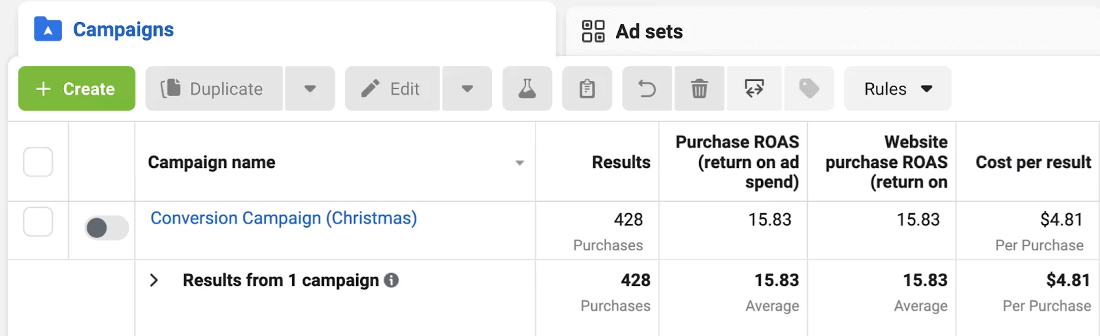1100x336 pixels.
Task: Open the Duplicate dropdown arrow
Action: tap(310, 88)
